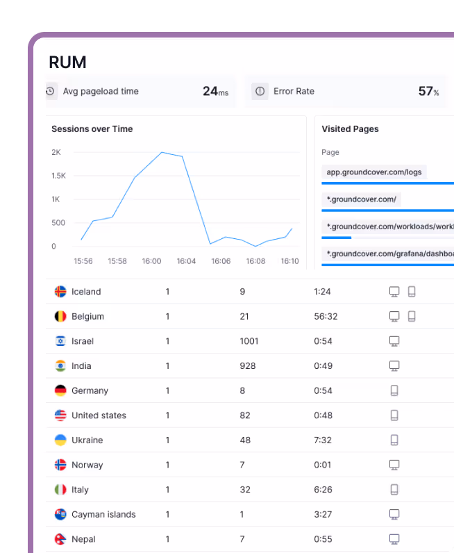Click the Norway flag icon

click(x=60, y=465)
